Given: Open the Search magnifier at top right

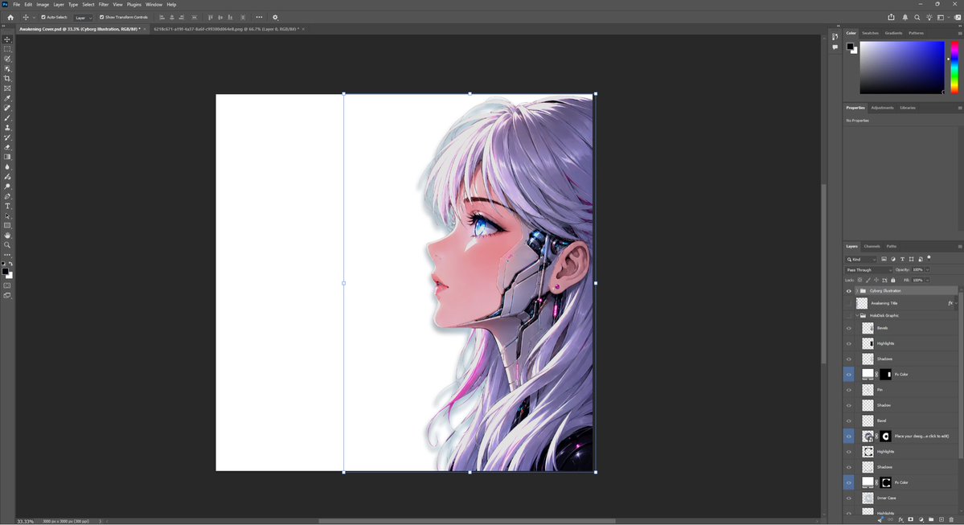Looking at the screenshot, I should (x=917, y=17).
